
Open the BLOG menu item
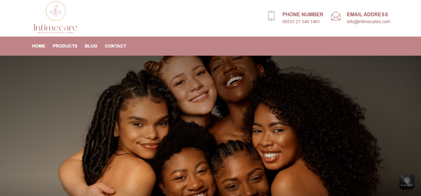pos(91,46)
